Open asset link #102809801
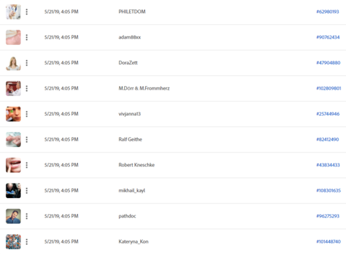Screen dimensions: 346x254 (329, 88)
